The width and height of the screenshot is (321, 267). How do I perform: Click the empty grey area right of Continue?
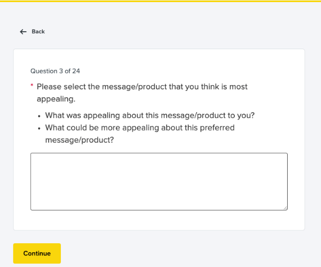tap(185, 253)
